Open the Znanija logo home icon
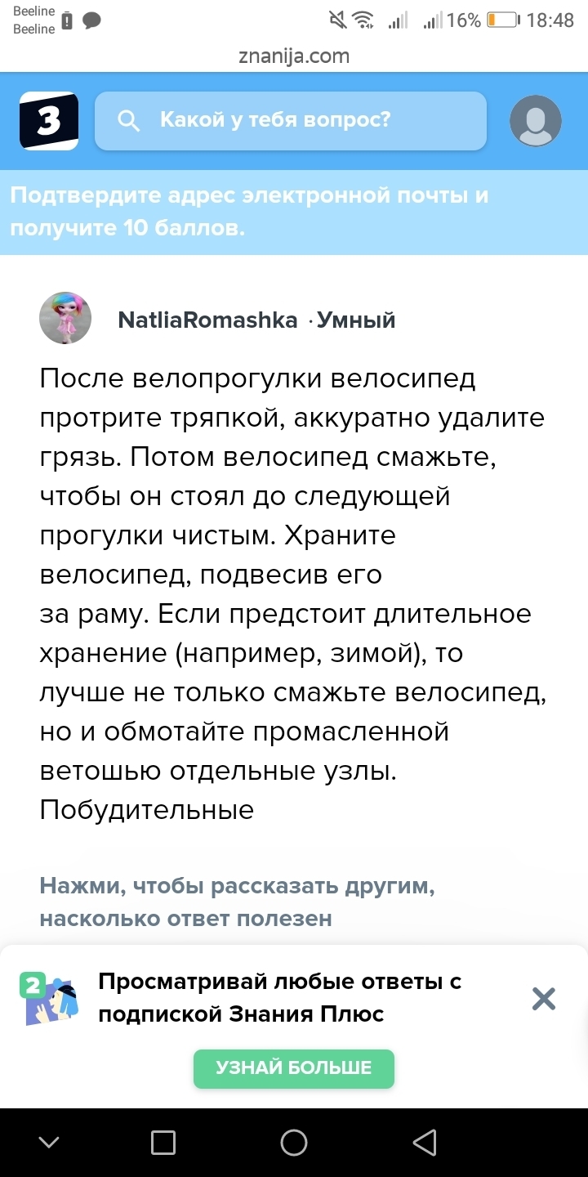The image size is (588, 1177). (48, 121)
